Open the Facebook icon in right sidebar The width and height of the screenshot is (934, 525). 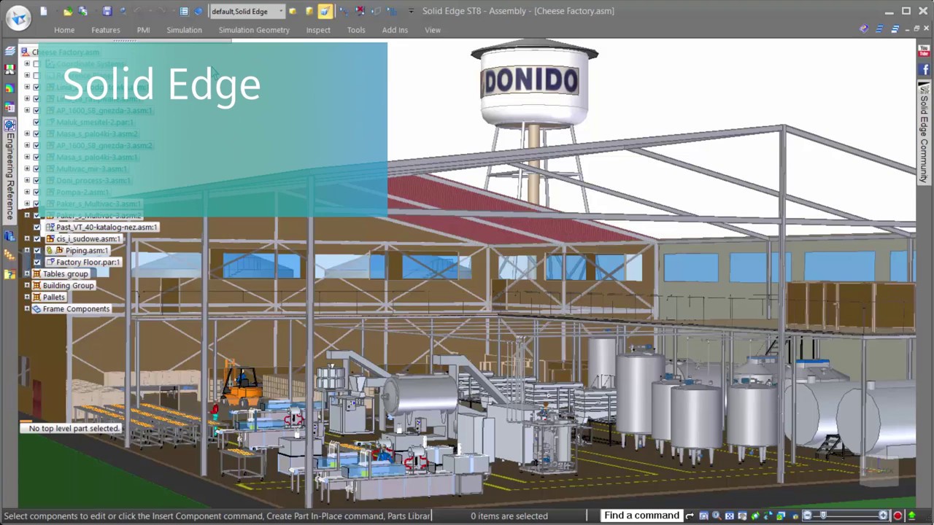point(924,69)
